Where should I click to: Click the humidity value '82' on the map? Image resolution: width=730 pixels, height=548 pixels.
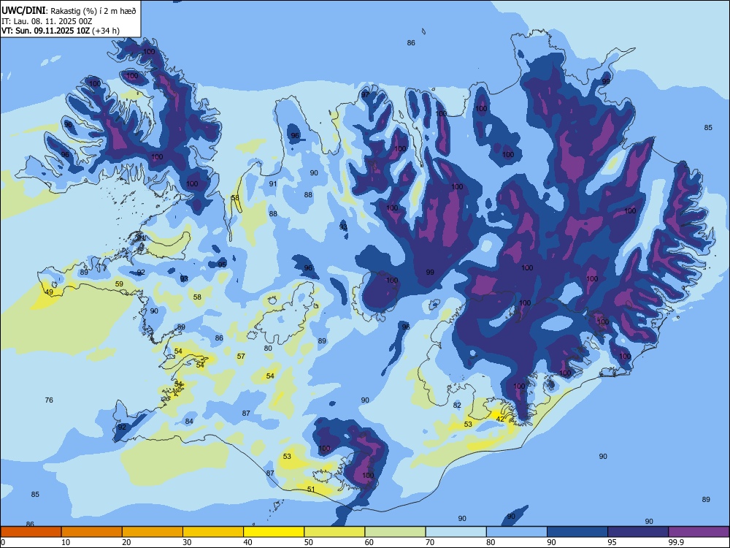pyautogui.click(x=457, y=406)
